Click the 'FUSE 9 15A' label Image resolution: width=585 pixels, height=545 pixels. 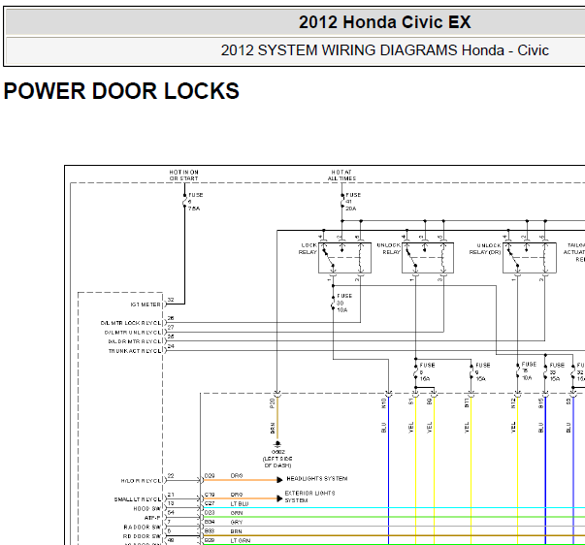[x=482, y=372]
